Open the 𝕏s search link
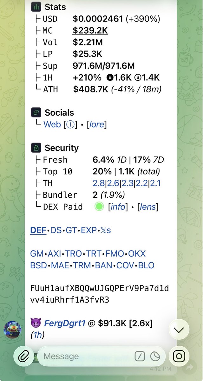This screenshot has height=381, width=203. click(x=105, y=230)
